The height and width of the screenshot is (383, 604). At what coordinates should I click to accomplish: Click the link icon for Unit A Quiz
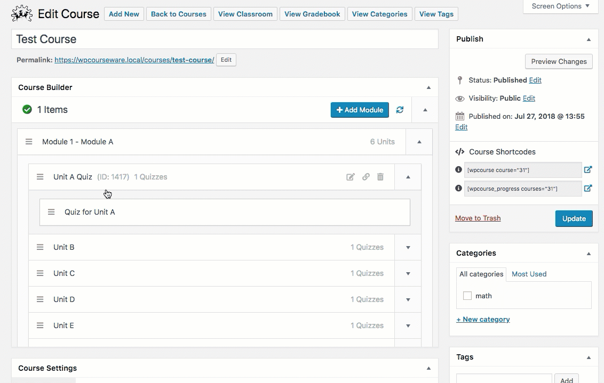(366, 177)
